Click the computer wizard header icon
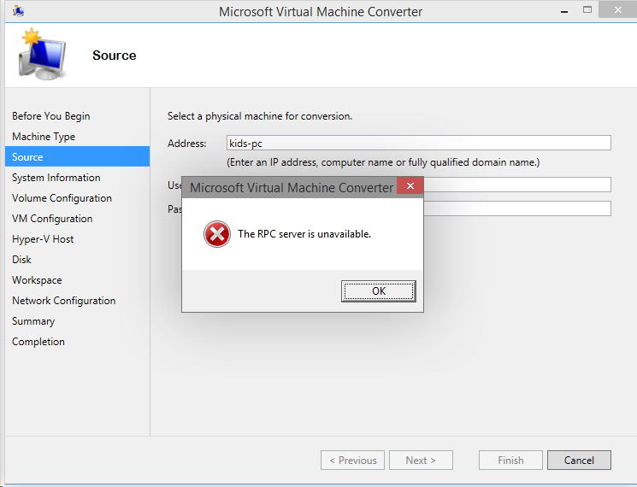Viewport: 637px width, 487px height. pos(42,54)
